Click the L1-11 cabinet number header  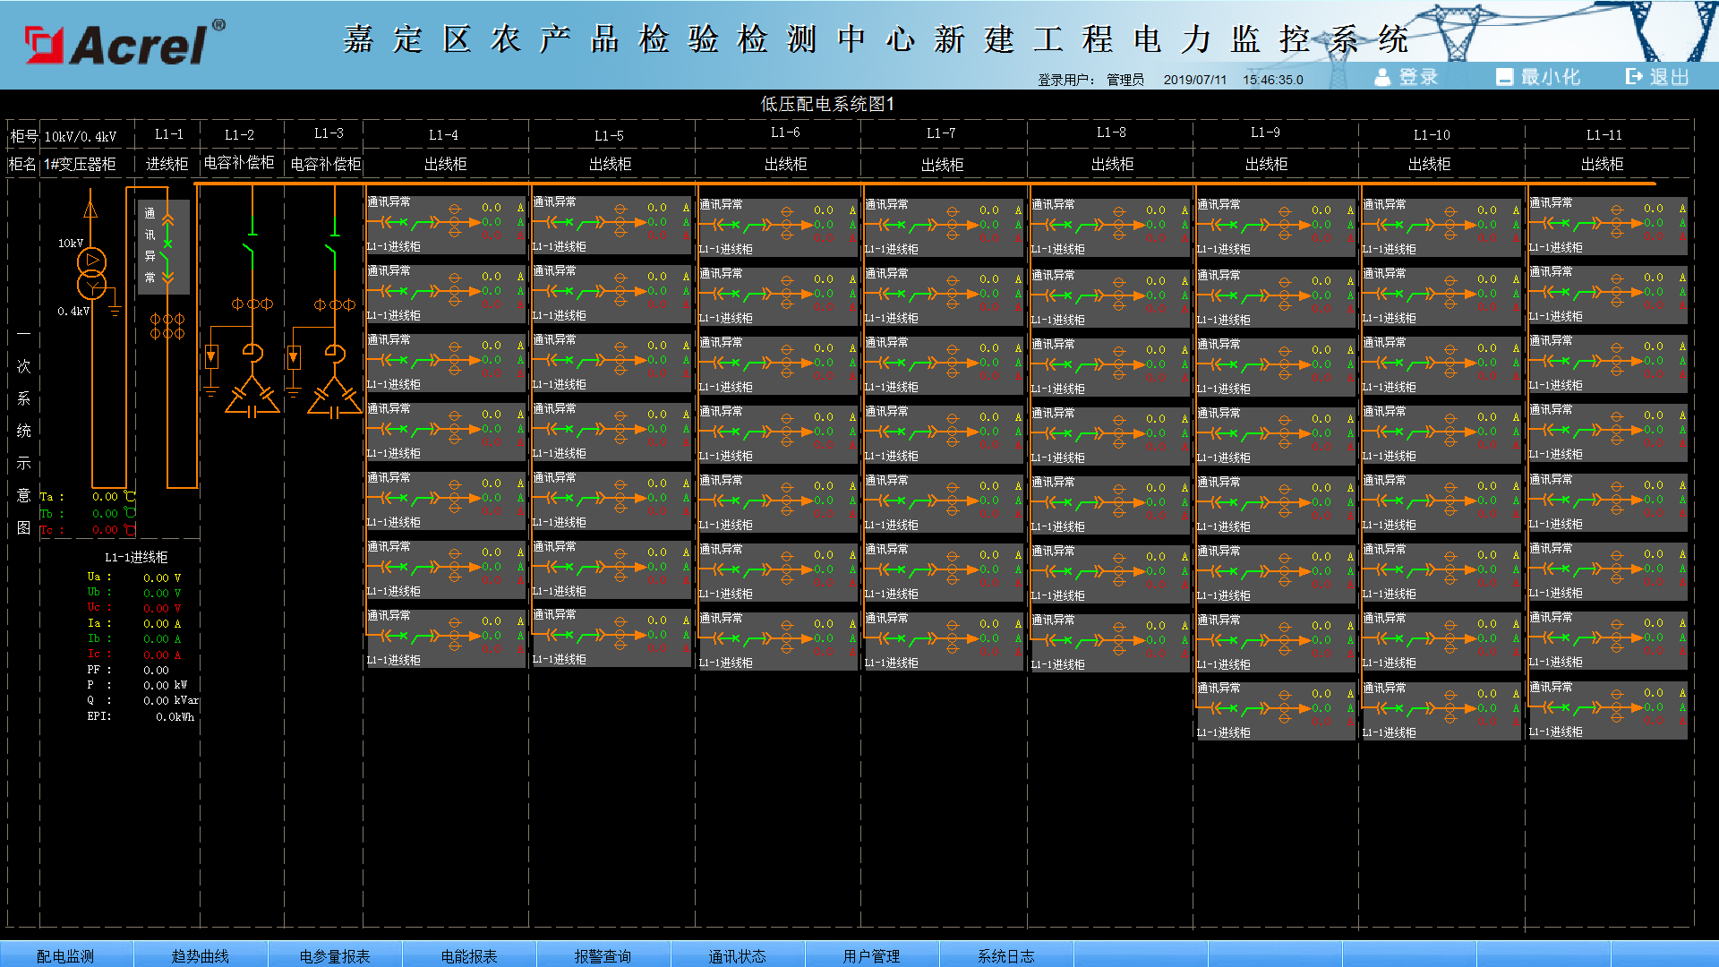(1604, 135)
